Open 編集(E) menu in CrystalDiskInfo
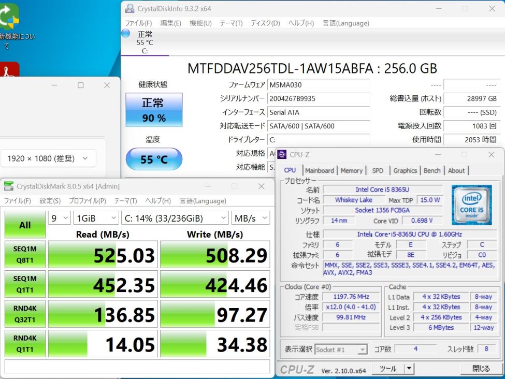Image resolution: width=505 pixels, height=379 pixels. [171, 23]
